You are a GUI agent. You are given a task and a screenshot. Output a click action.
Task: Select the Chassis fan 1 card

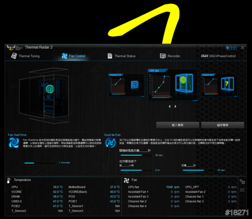pos(219,85)
